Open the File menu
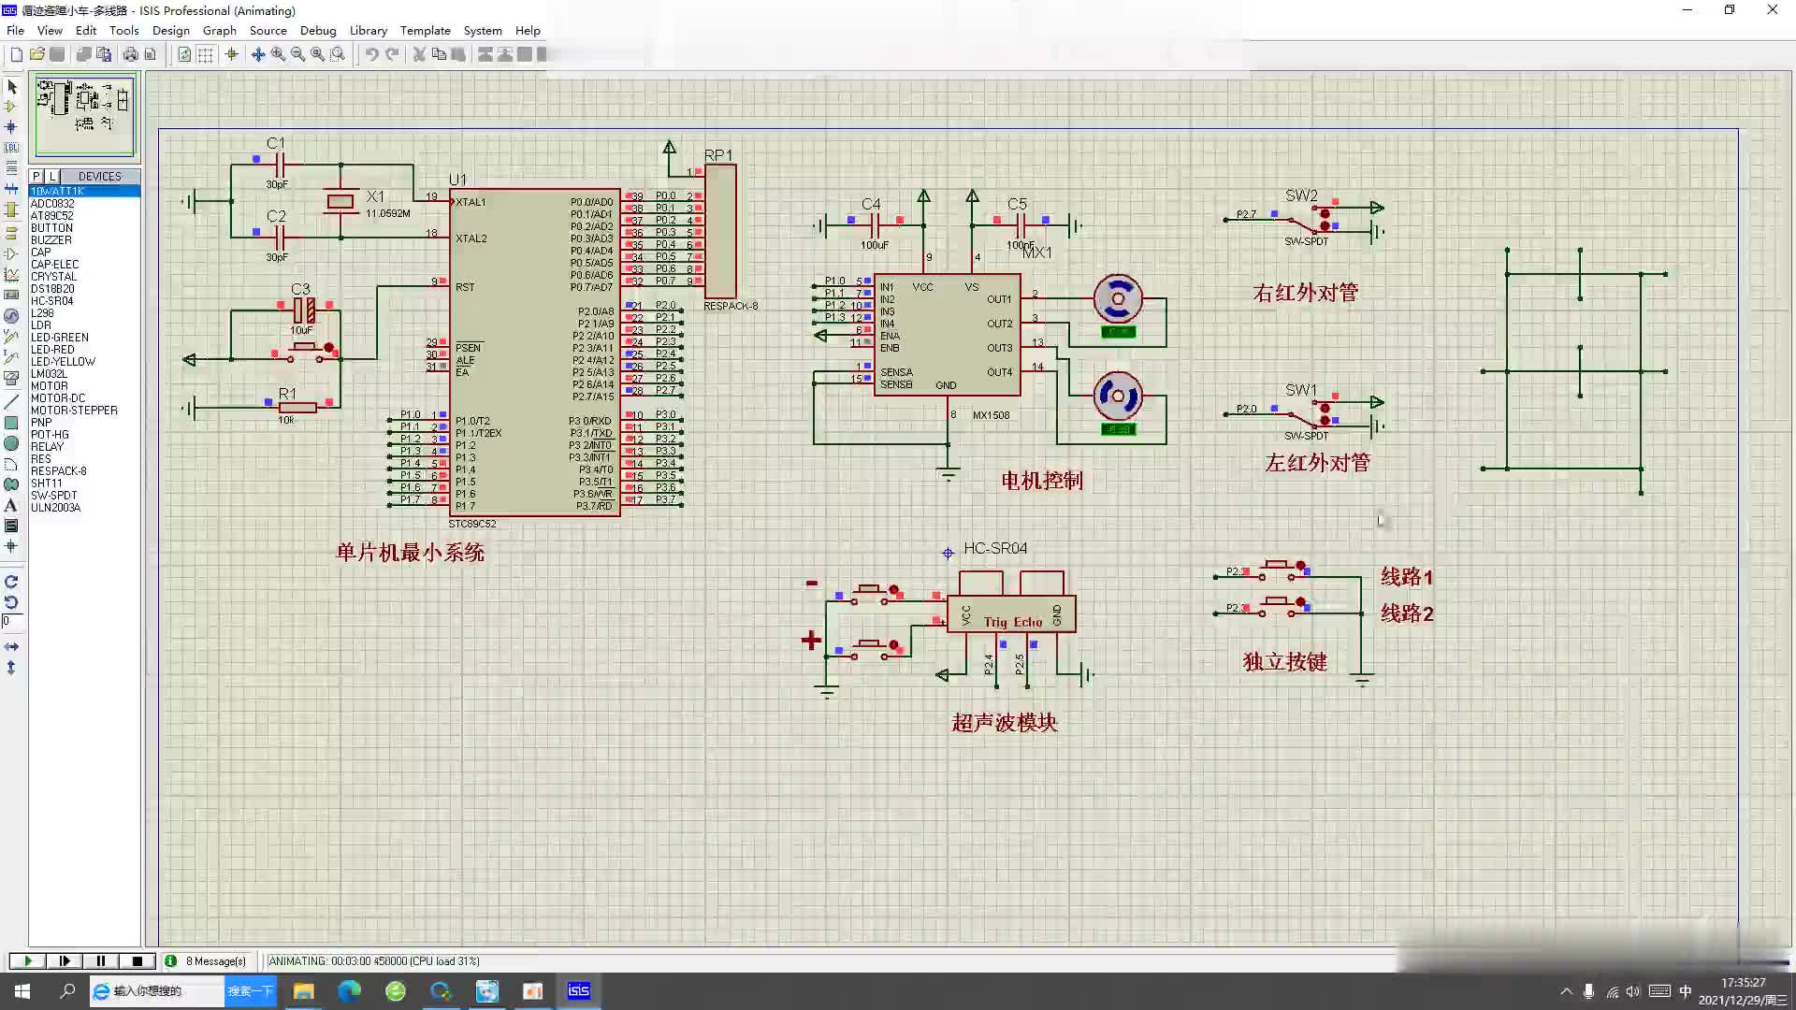 tap(15, 30)
